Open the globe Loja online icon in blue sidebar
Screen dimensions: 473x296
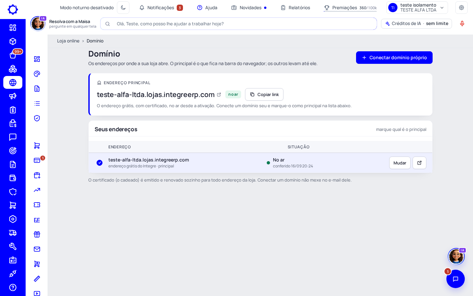[13, 83]
